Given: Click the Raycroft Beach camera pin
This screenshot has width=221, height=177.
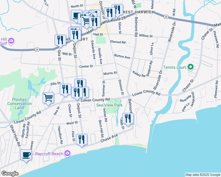Looking at the screenshot, I should [x=67, y=154].
